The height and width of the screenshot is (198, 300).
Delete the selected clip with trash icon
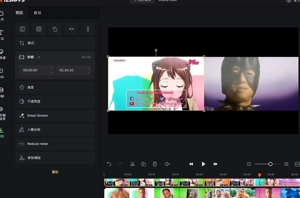155,164
